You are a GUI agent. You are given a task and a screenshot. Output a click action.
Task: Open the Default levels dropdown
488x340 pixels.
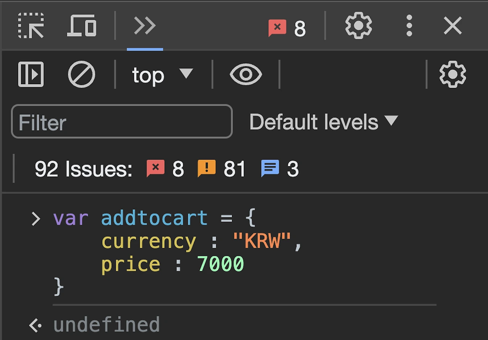tap(323, 122)
